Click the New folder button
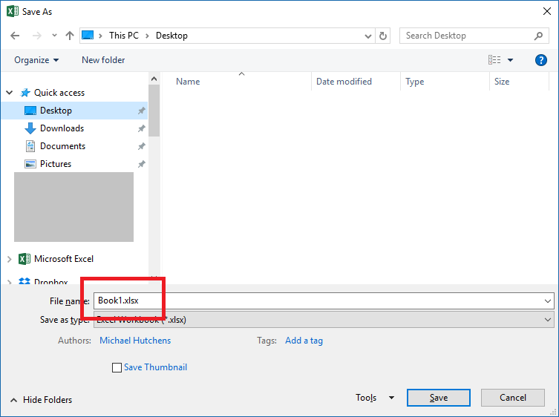Viewport: 559px width, 417px height. (103, 60)
